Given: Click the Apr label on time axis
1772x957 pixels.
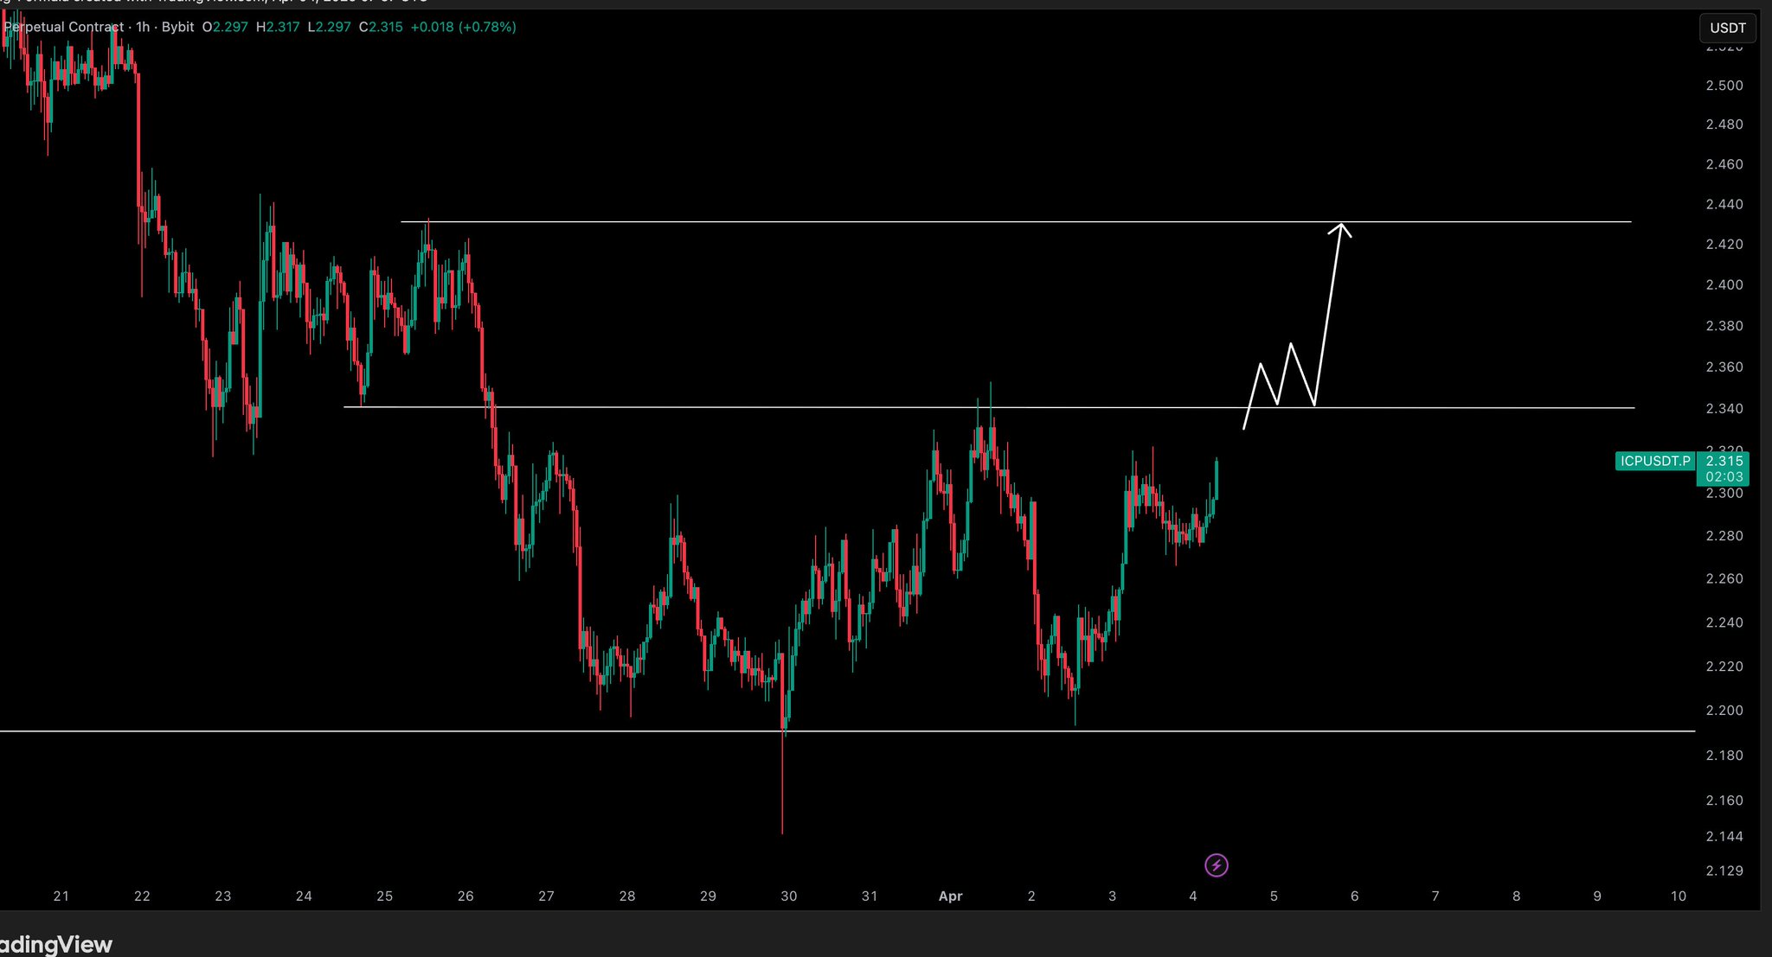Looking at the screenshot, I should pos(950,896).
